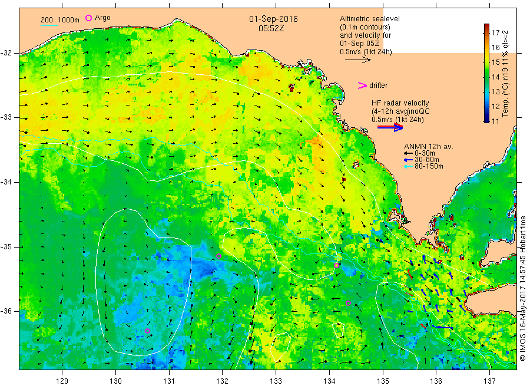Click the '(4-12h avg)noQC' text

click(400, 111)
